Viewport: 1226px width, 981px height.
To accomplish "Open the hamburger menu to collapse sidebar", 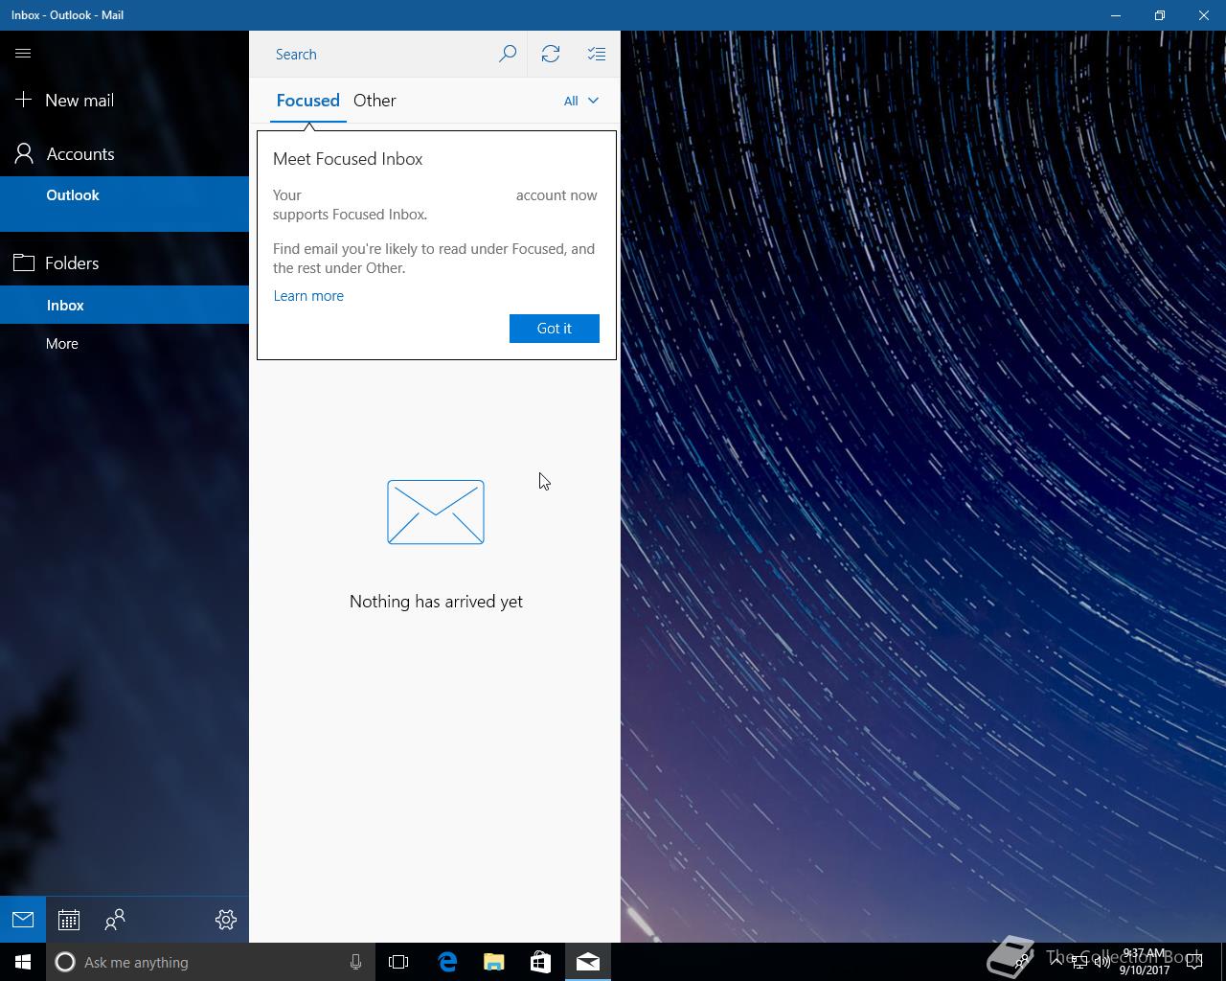I will [23, 54].
